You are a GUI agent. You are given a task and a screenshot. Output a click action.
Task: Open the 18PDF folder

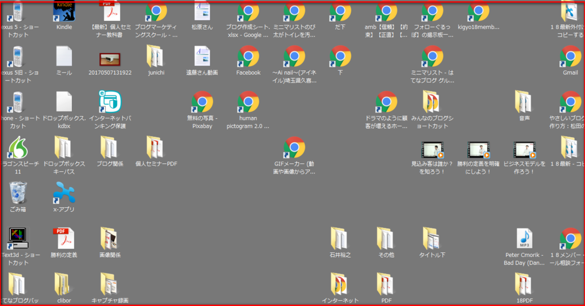tap(523, 284)
